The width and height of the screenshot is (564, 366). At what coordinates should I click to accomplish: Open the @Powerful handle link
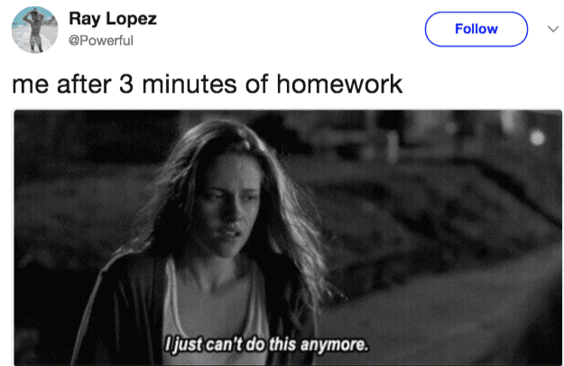101,41
